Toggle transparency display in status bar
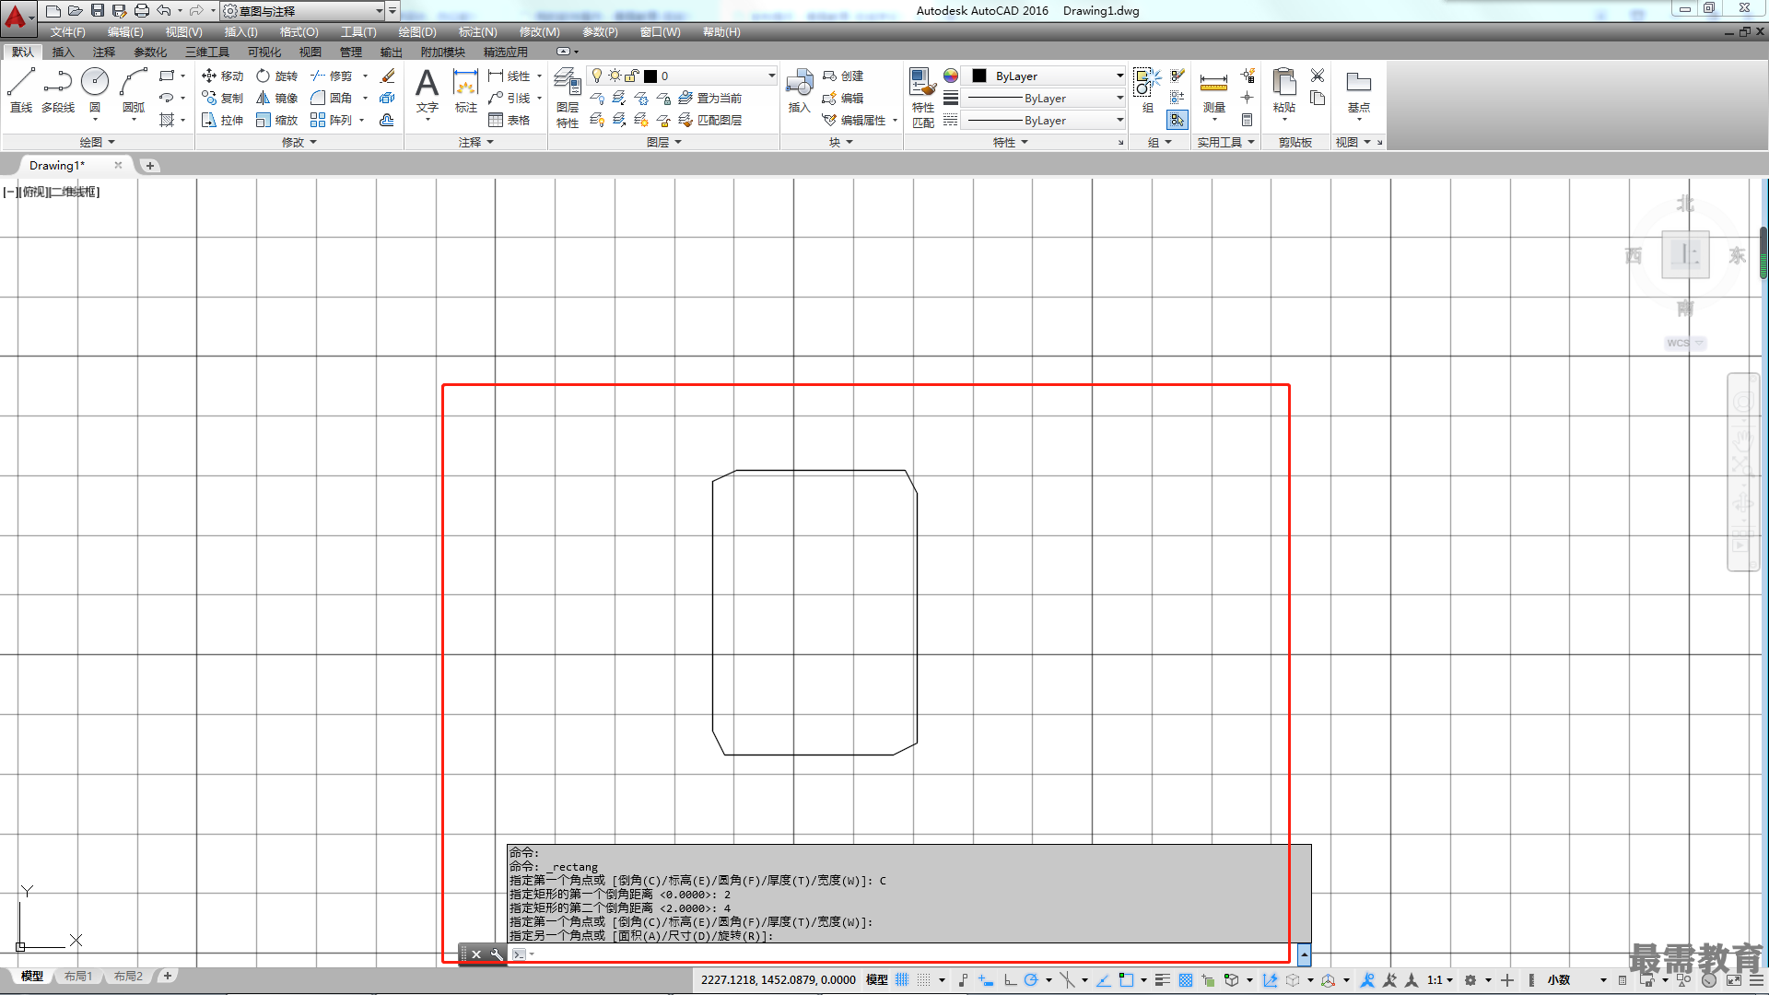The image size is (1769, 995). (x=1186, y=980)
